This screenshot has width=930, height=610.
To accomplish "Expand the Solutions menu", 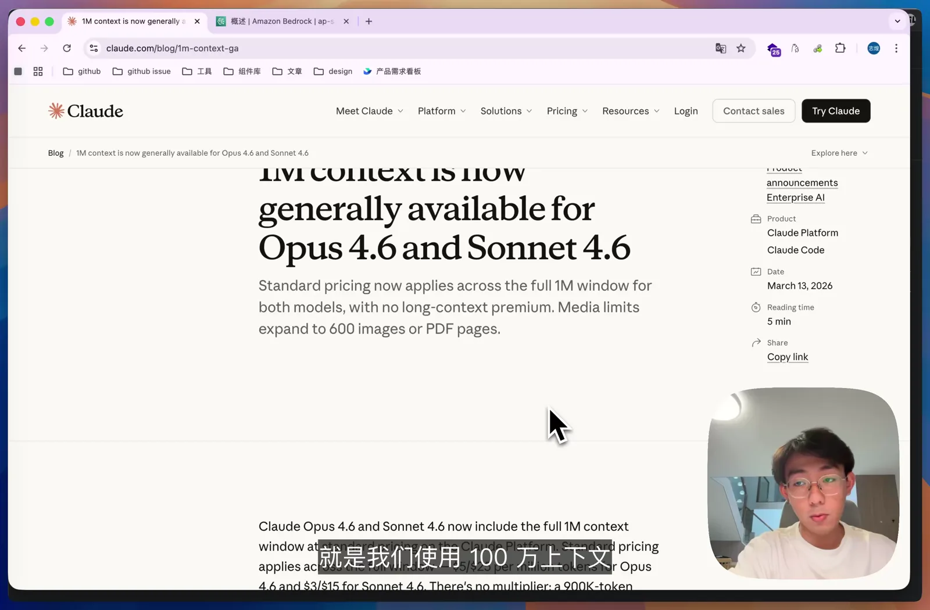I will [x=506, y=111].
